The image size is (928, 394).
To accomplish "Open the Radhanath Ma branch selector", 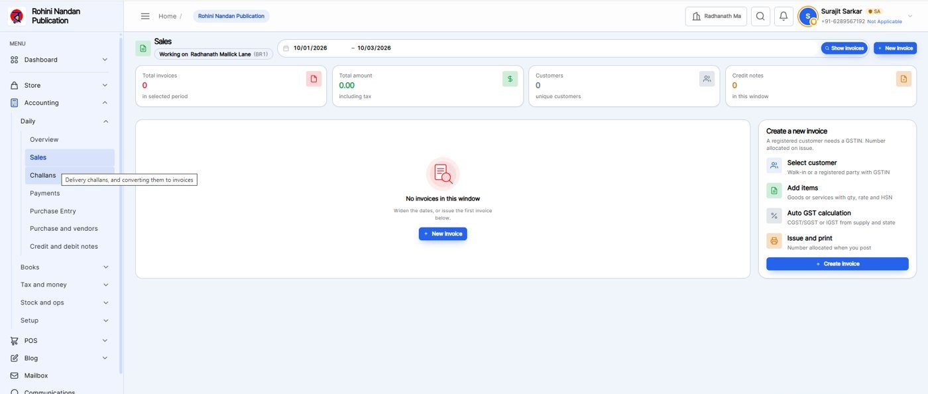I will click(x=716, y=16).
